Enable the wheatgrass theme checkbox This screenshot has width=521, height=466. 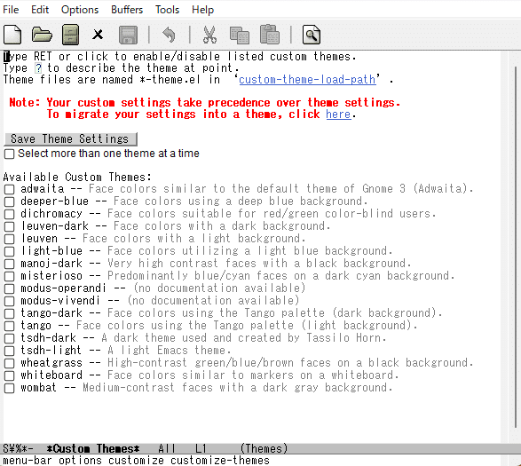point(9,363)
